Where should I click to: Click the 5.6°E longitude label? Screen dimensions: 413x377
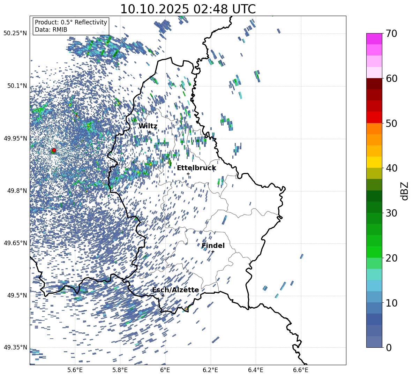click(x=75, y=370)
